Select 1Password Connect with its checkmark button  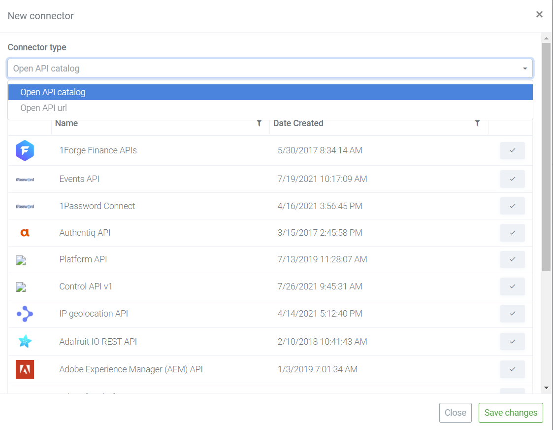click(513, 206)
